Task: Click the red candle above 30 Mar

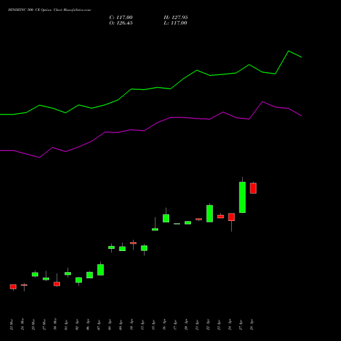Action: point(57,284)
